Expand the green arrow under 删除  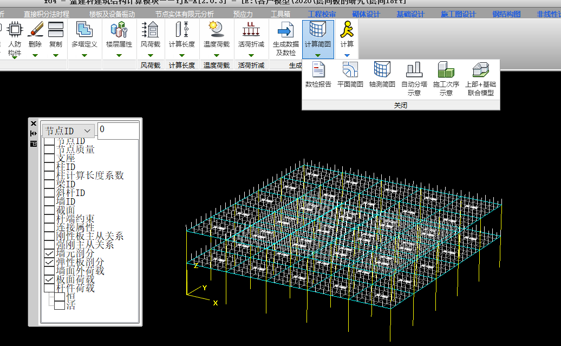35,55
